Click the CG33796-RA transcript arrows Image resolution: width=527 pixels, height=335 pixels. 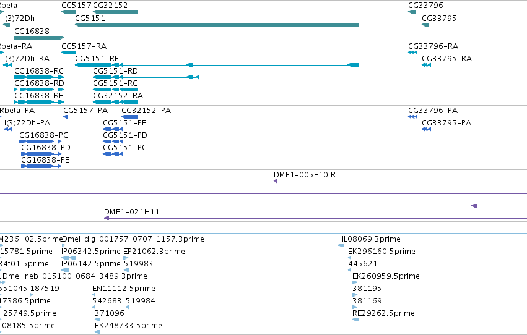[412, 53]
